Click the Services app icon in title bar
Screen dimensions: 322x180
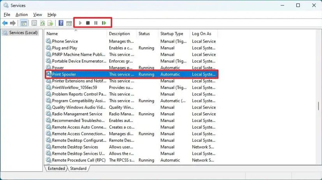click(6, 5)
